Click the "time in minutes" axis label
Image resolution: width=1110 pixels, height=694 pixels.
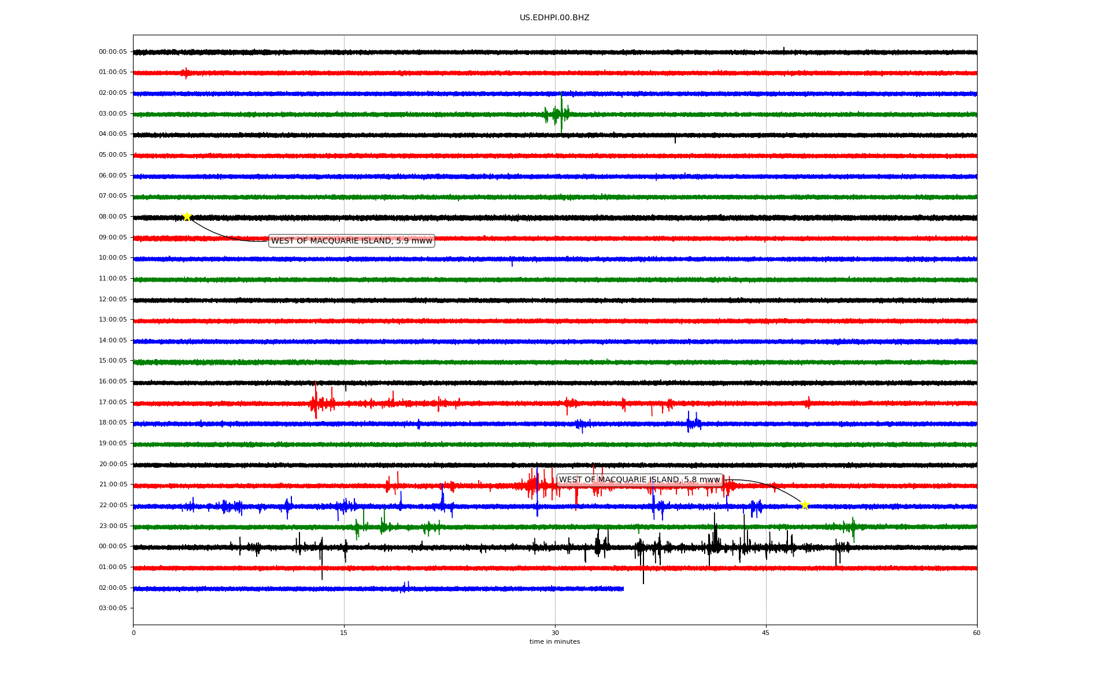pos(554,642)
